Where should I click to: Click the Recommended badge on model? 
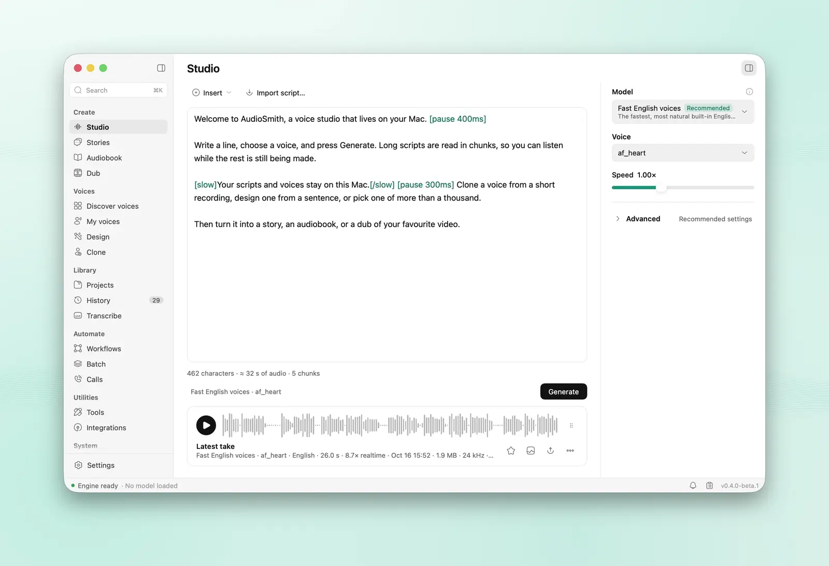pos(708,108)
